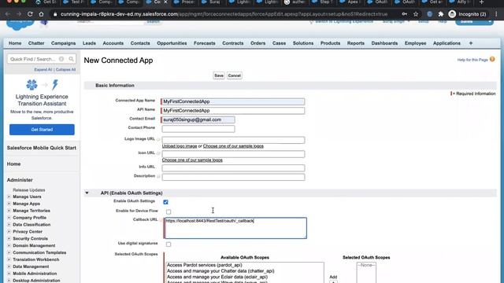Viewport: 504px width, 283px height.
Task: Open the extensions puzzle icon
Action: (x=441, y=14)
